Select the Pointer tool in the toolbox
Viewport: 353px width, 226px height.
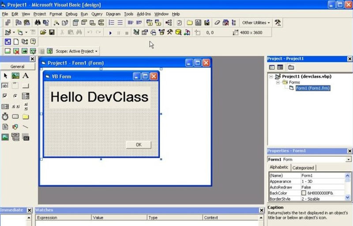click(5, 76)
